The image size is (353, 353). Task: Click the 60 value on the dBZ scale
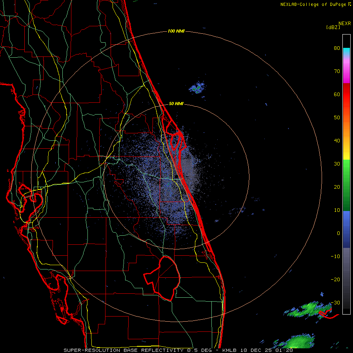(337, 94)
